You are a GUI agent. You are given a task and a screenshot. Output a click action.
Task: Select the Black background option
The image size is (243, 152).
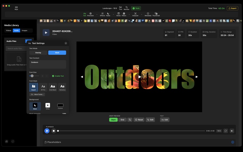(x=35, y=106)
